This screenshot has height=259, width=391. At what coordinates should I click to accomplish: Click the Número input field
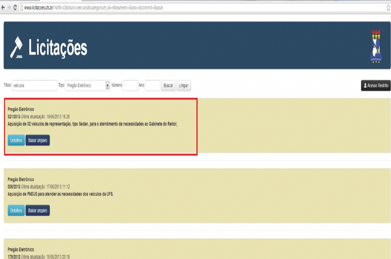(x=130, y=85)
